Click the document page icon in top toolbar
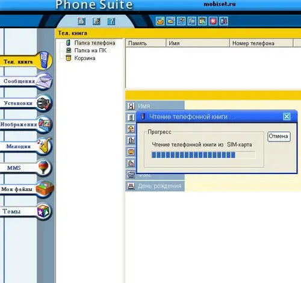Image resolution: width=301 pixels, height=283 pixels. tap(81, 21)
